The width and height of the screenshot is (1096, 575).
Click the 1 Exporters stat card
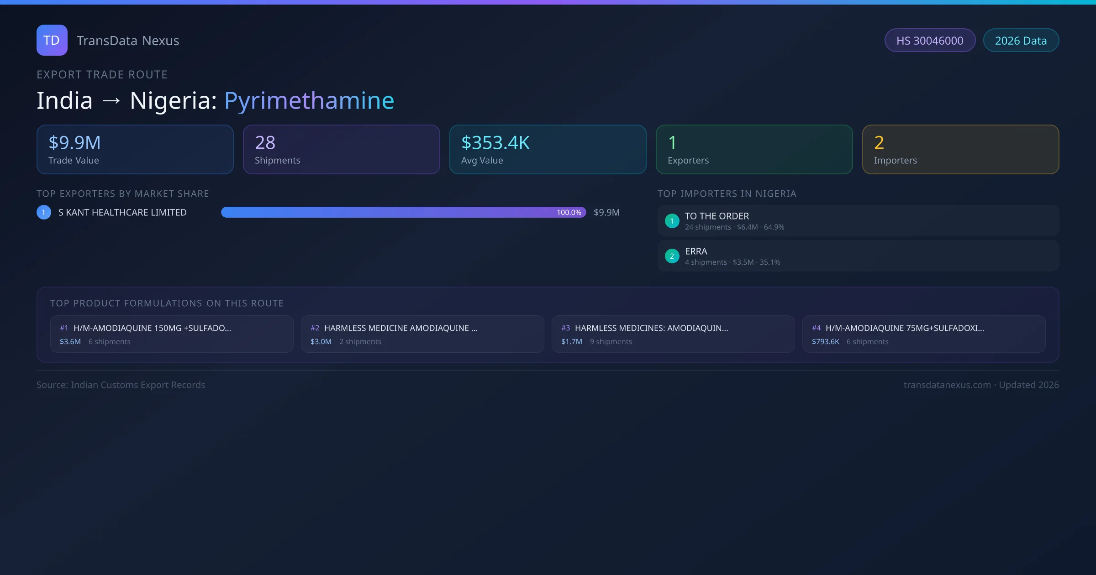click(754, 150)
